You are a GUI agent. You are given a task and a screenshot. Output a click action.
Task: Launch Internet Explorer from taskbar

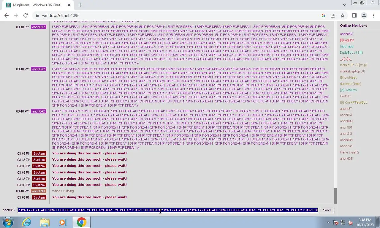pyautogui.click(x=27, y=222)
